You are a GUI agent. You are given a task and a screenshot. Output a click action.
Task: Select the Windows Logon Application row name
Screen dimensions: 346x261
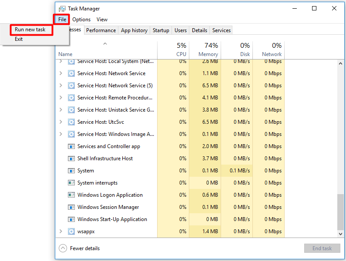[x=110, y=195]
